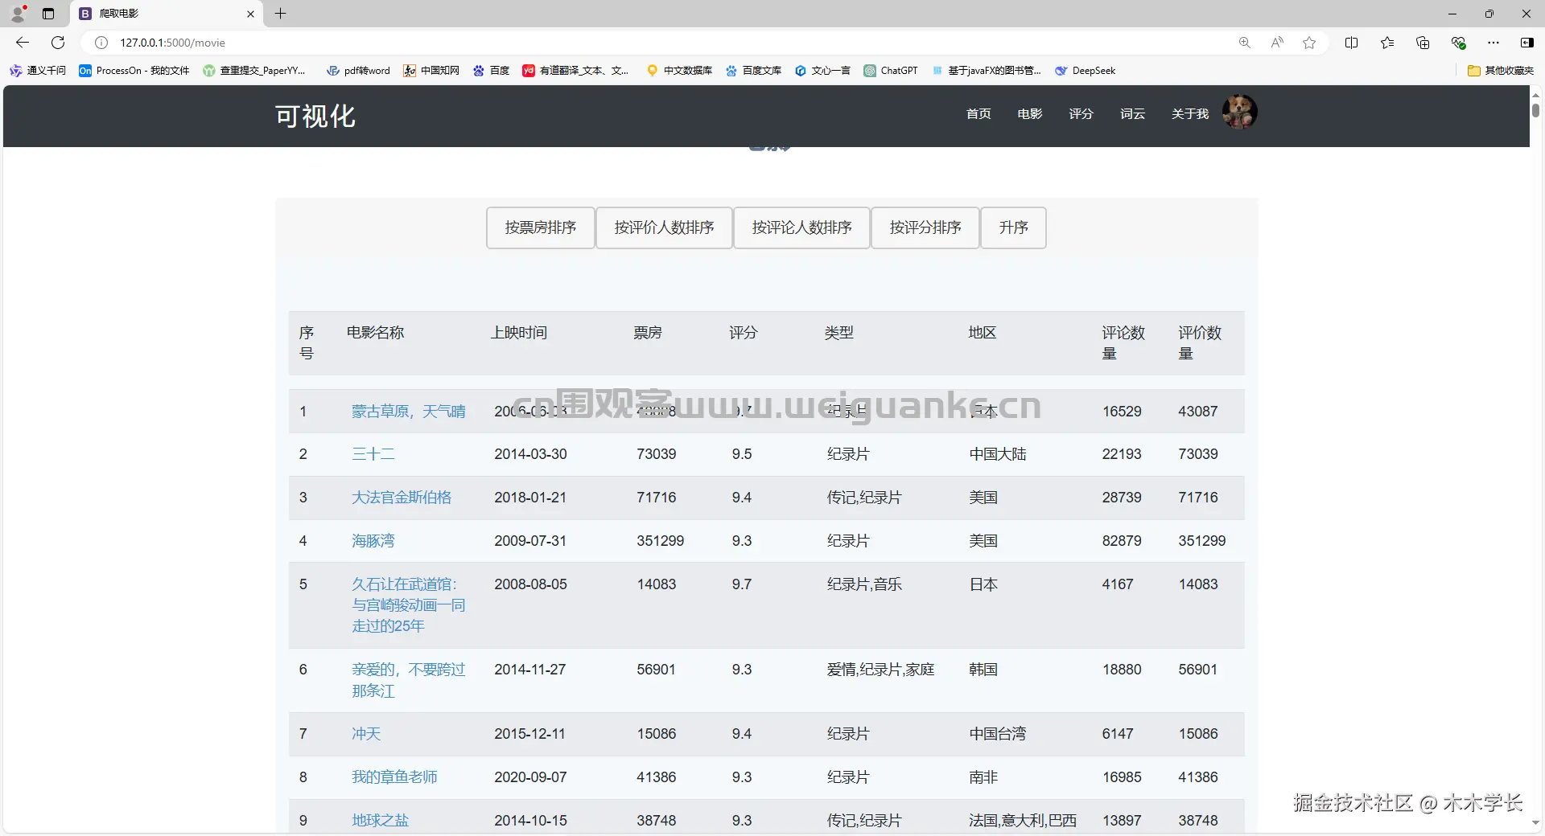Open the ChatGPT bookmark
The width and height of the screenshot is (1545, 836).
(x=891, y=71)
